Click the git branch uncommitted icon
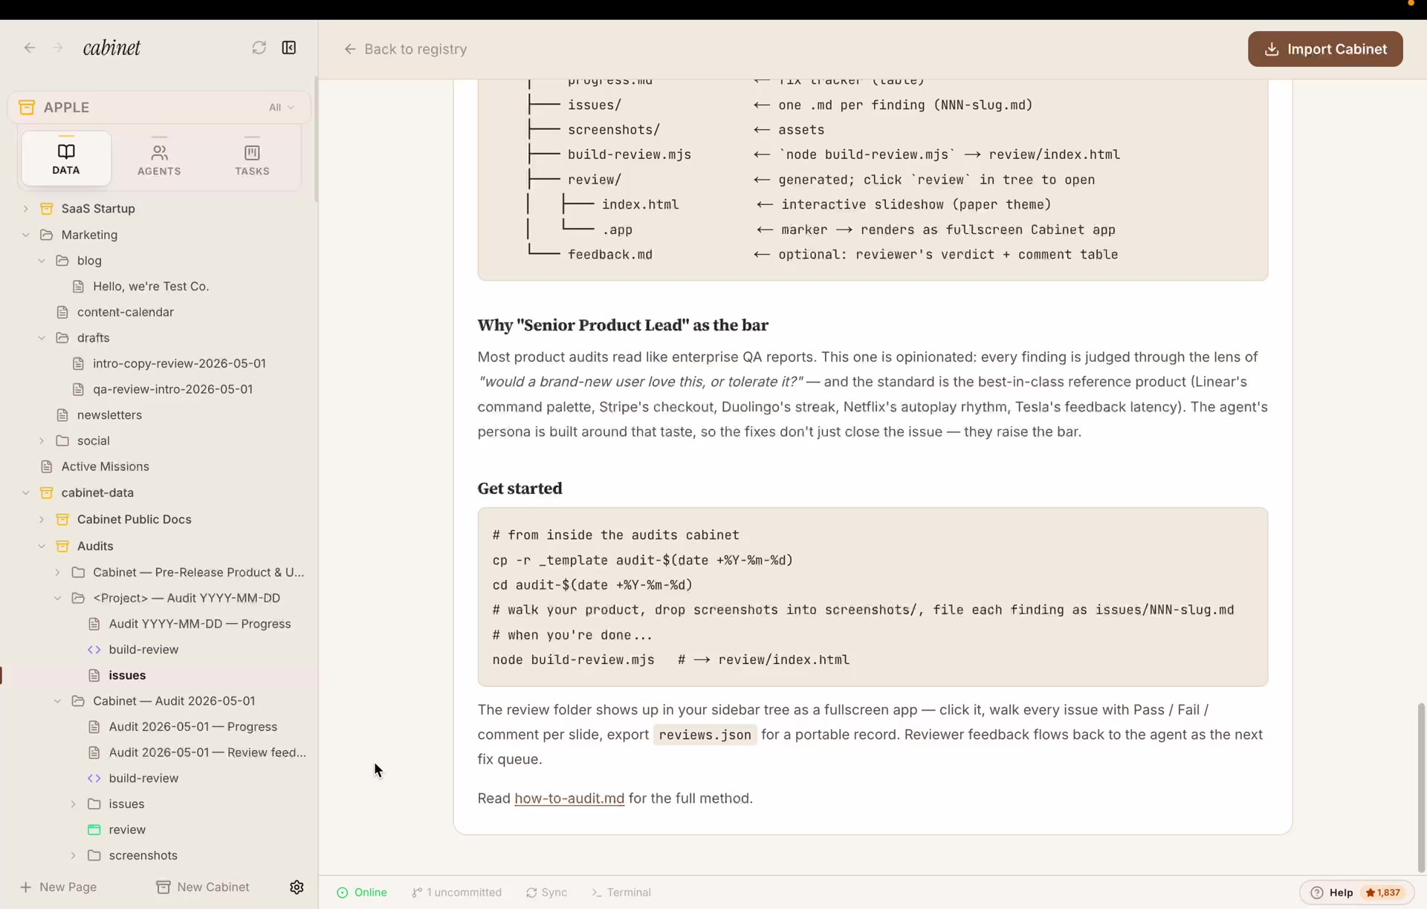The image size is (1427, 909). [417, 893]
